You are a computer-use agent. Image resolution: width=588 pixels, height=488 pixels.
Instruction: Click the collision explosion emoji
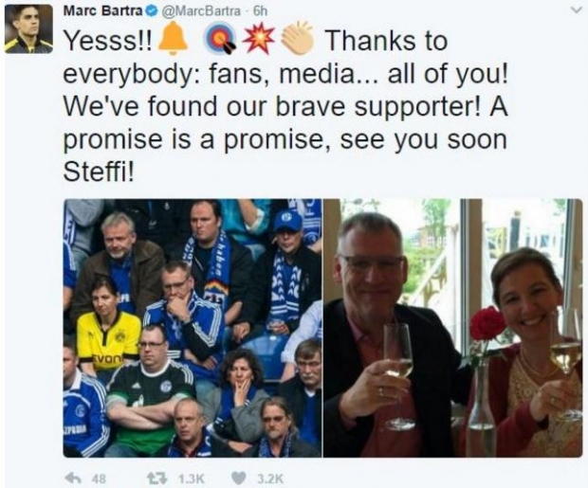tap(258, 39)
